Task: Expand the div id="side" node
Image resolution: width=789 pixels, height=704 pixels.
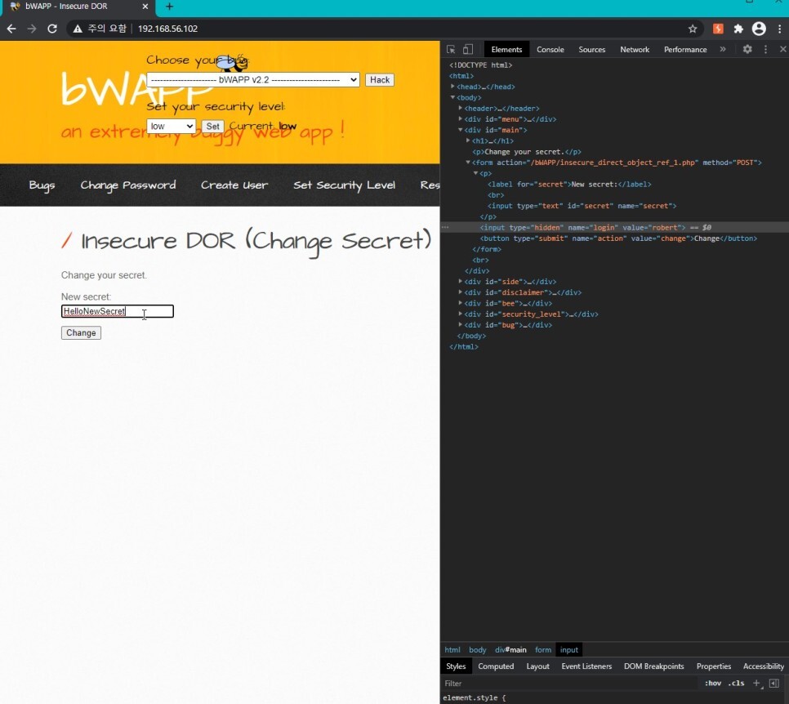Action: pyautogui.click(x=460, y=281)
